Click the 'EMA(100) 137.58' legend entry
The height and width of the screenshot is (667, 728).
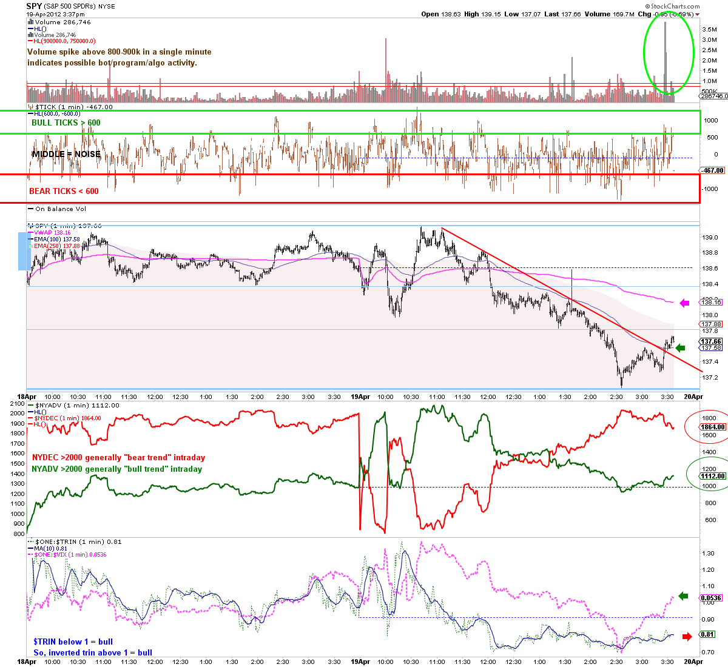[53, 239]
